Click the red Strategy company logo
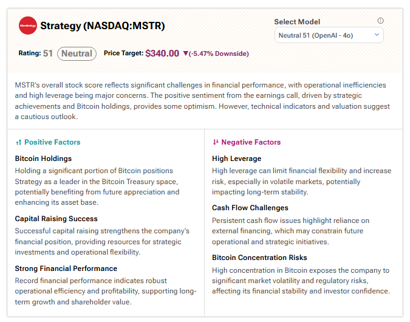Image resolution: width=410 pixels, height=322 pixels. coord(27,26)
